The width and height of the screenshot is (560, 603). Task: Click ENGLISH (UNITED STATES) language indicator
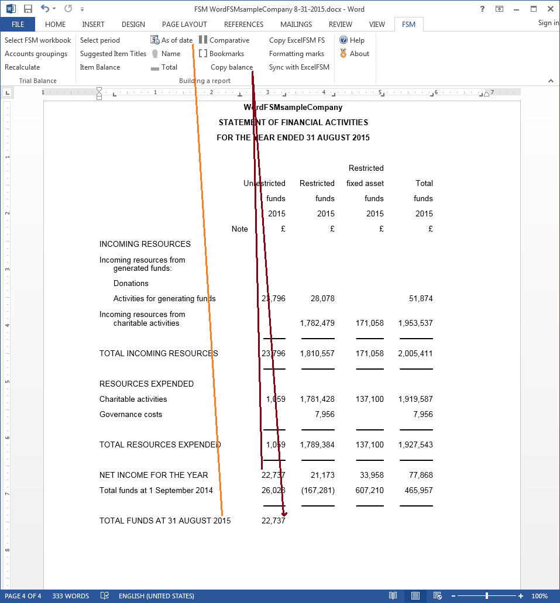156,596
